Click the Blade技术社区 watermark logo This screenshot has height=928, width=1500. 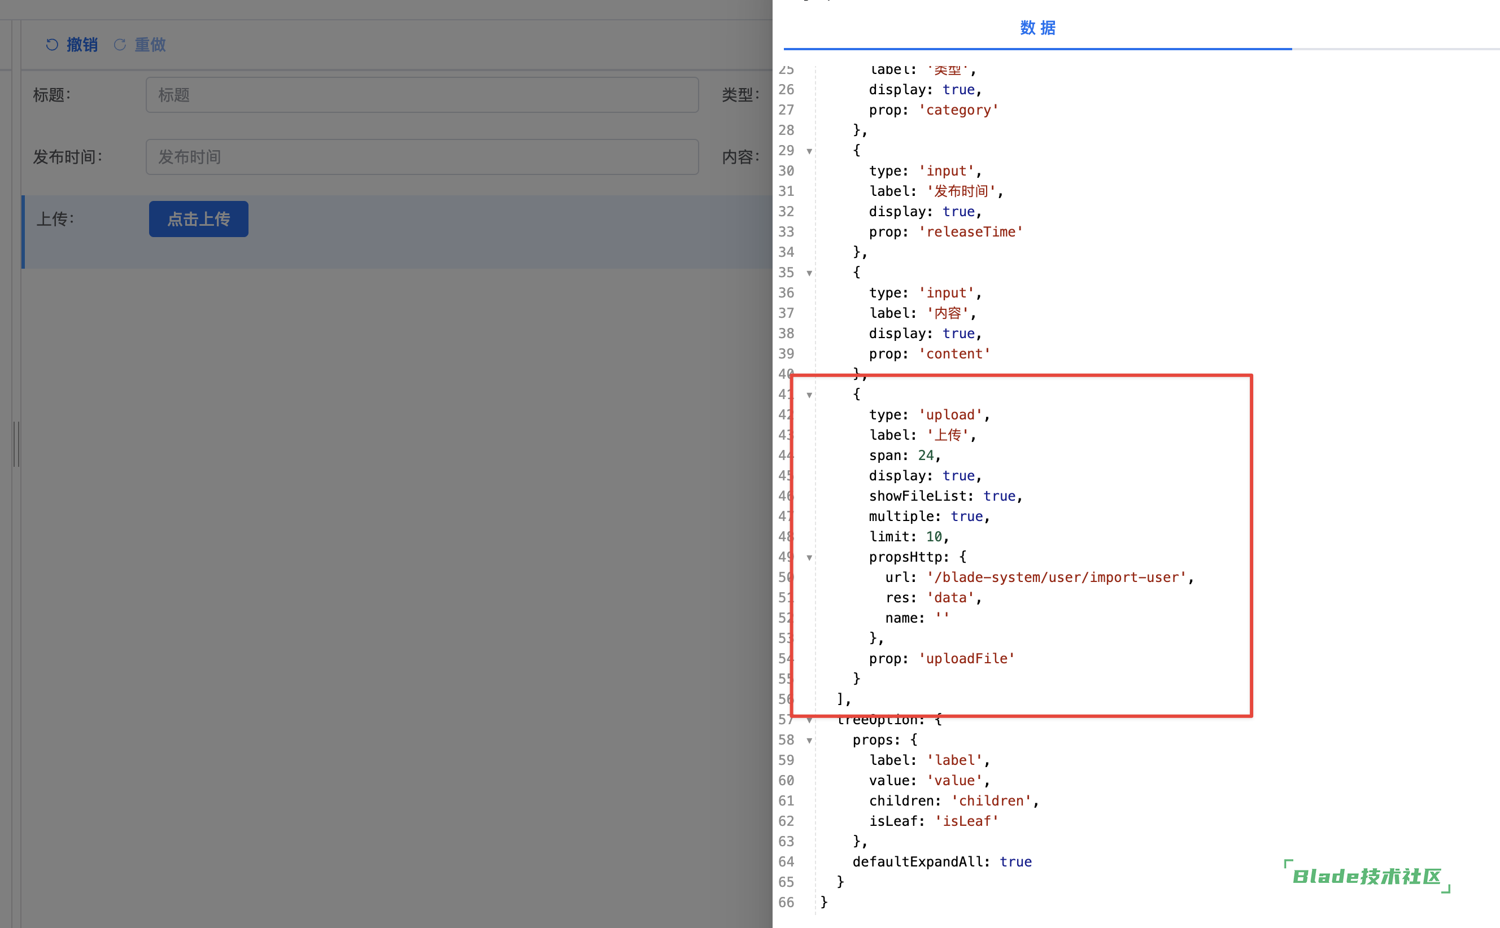(1367, 877)
